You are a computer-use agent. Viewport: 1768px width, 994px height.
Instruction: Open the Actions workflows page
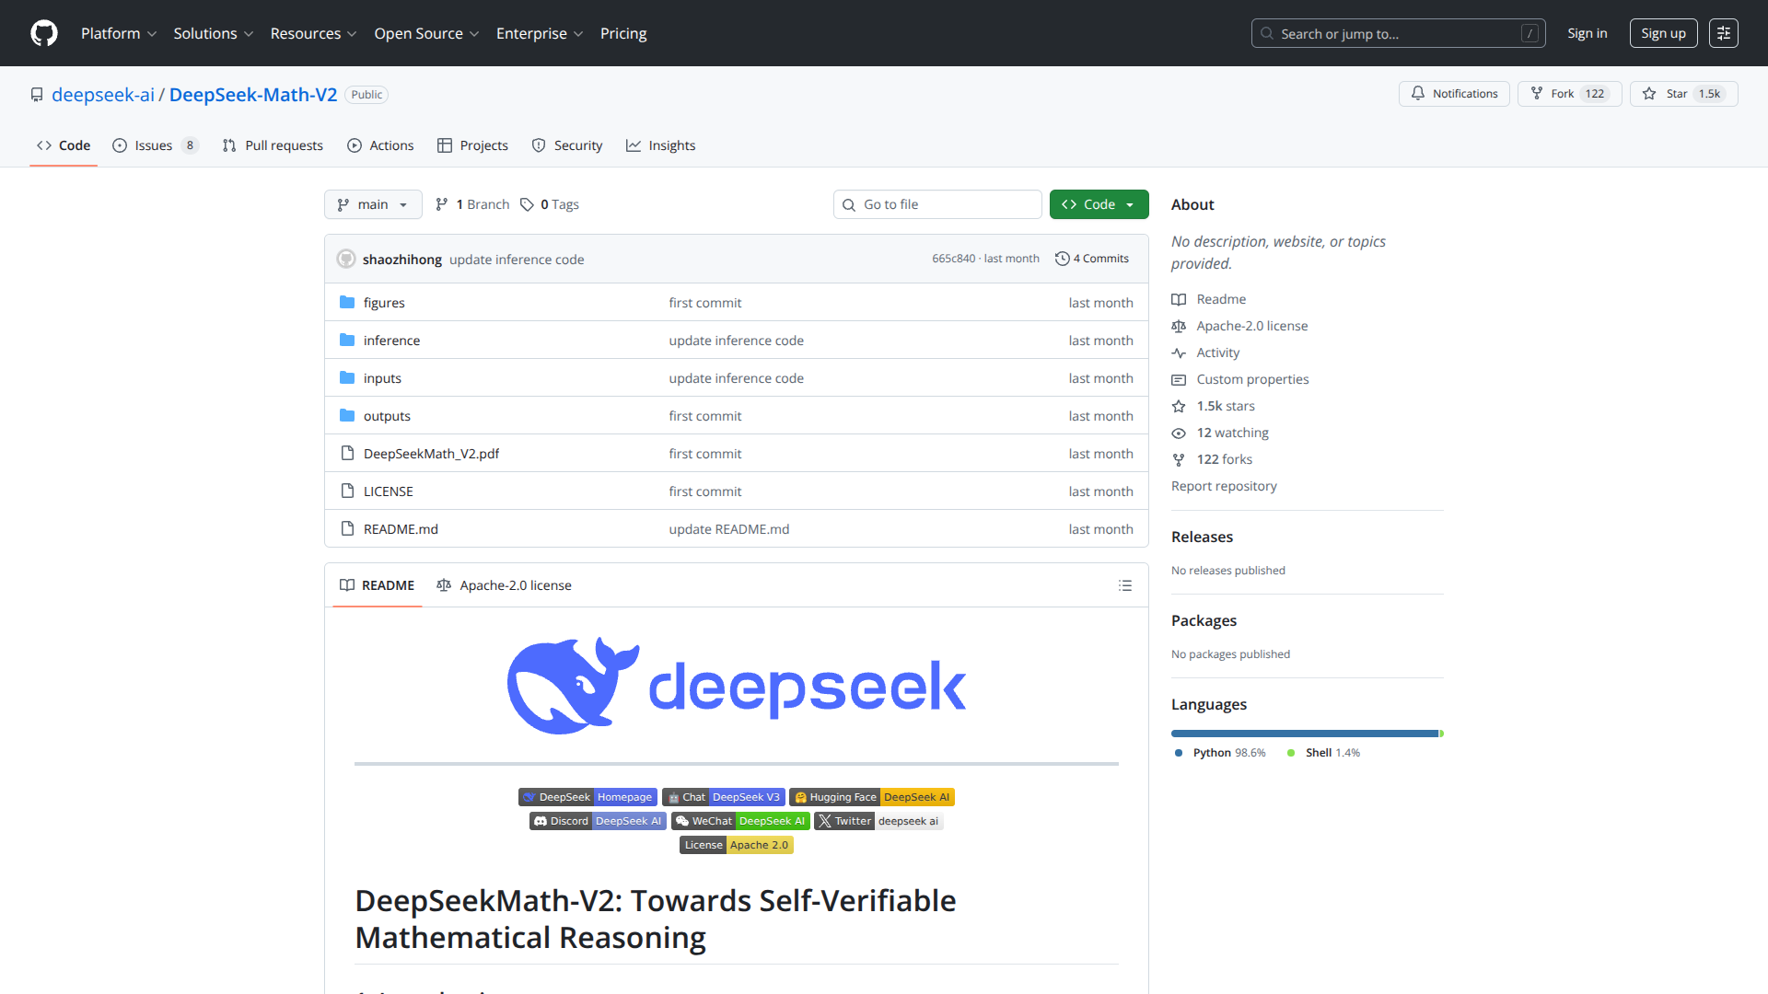point(380,144)
